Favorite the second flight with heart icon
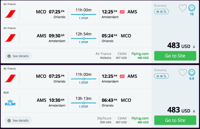Viewport: 200px width, 129px height. coord(183,73)
